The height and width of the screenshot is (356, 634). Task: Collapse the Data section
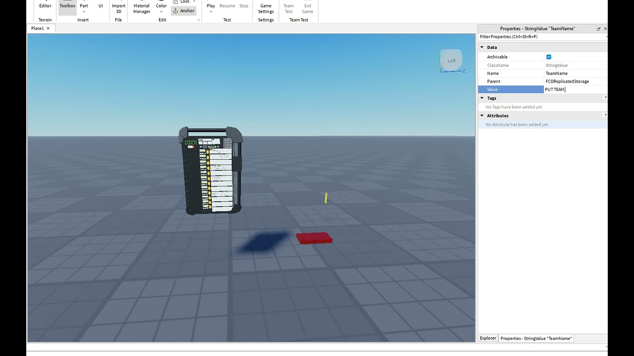point(482,47)
